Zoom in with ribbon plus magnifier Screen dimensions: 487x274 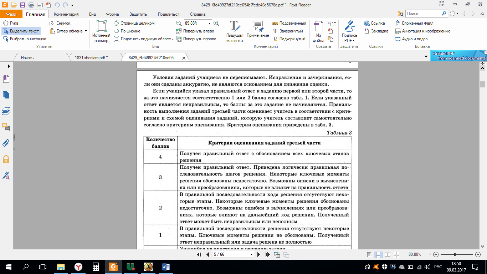[x=216, y=23]
